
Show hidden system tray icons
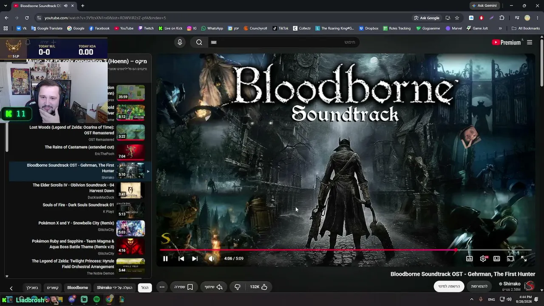472,300
